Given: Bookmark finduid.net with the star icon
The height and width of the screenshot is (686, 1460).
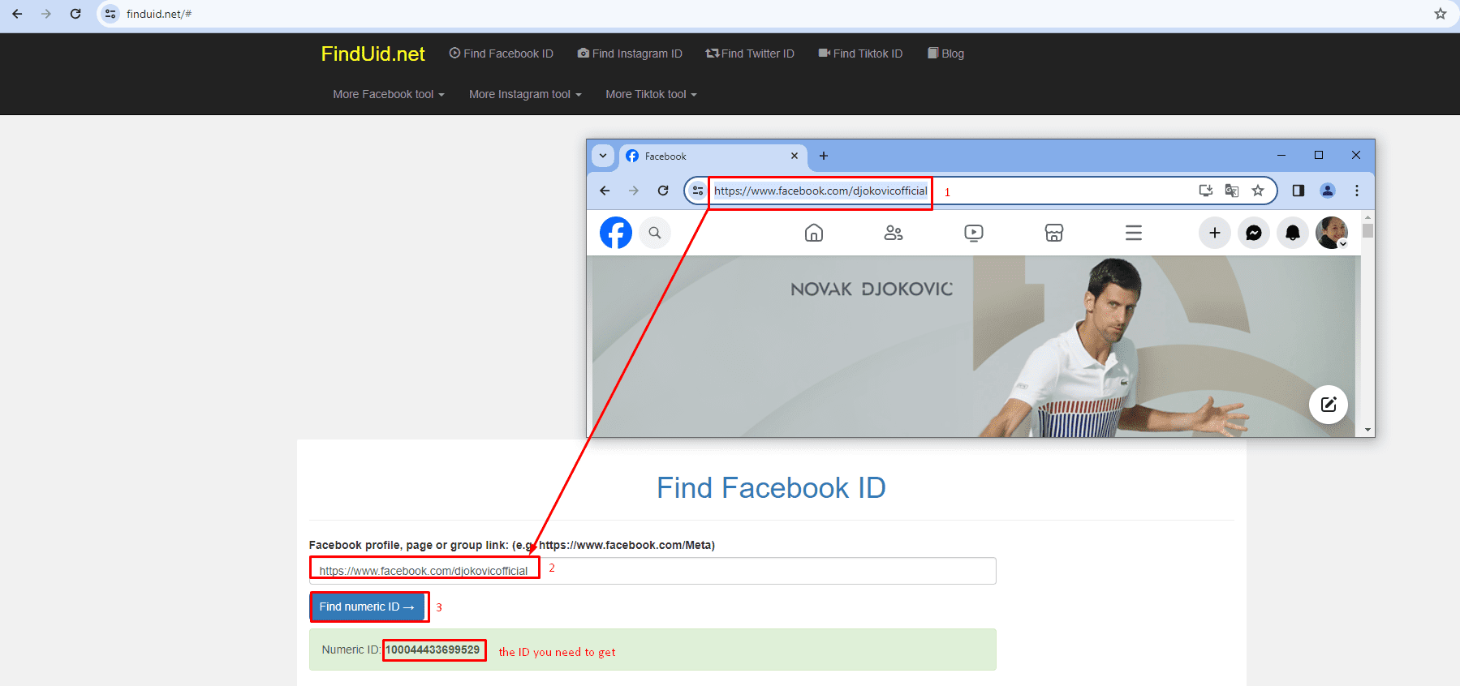Looking at the screenshot, I should 1441,14.
